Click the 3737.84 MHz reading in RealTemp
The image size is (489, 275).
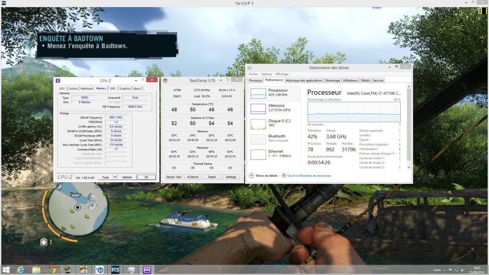tap(202, 90)
